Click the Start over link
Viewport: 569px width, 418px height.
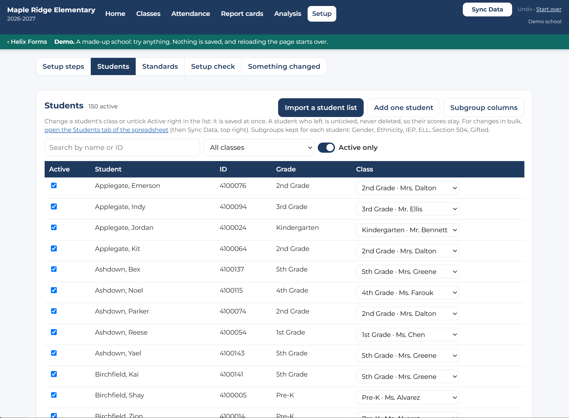549,9
